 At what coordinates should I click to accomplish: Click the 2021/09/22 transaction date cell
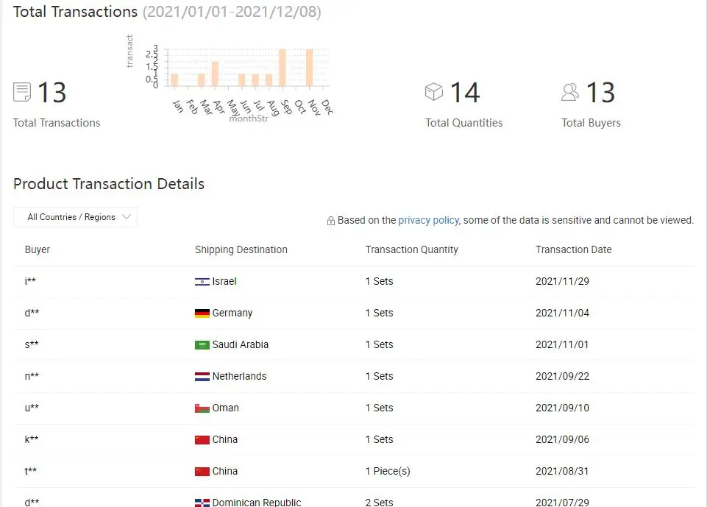562,376
